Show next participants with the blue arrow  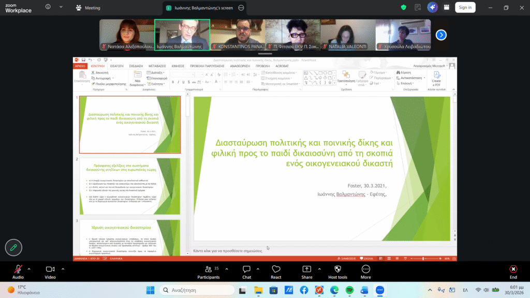click(x=441, y=35)
